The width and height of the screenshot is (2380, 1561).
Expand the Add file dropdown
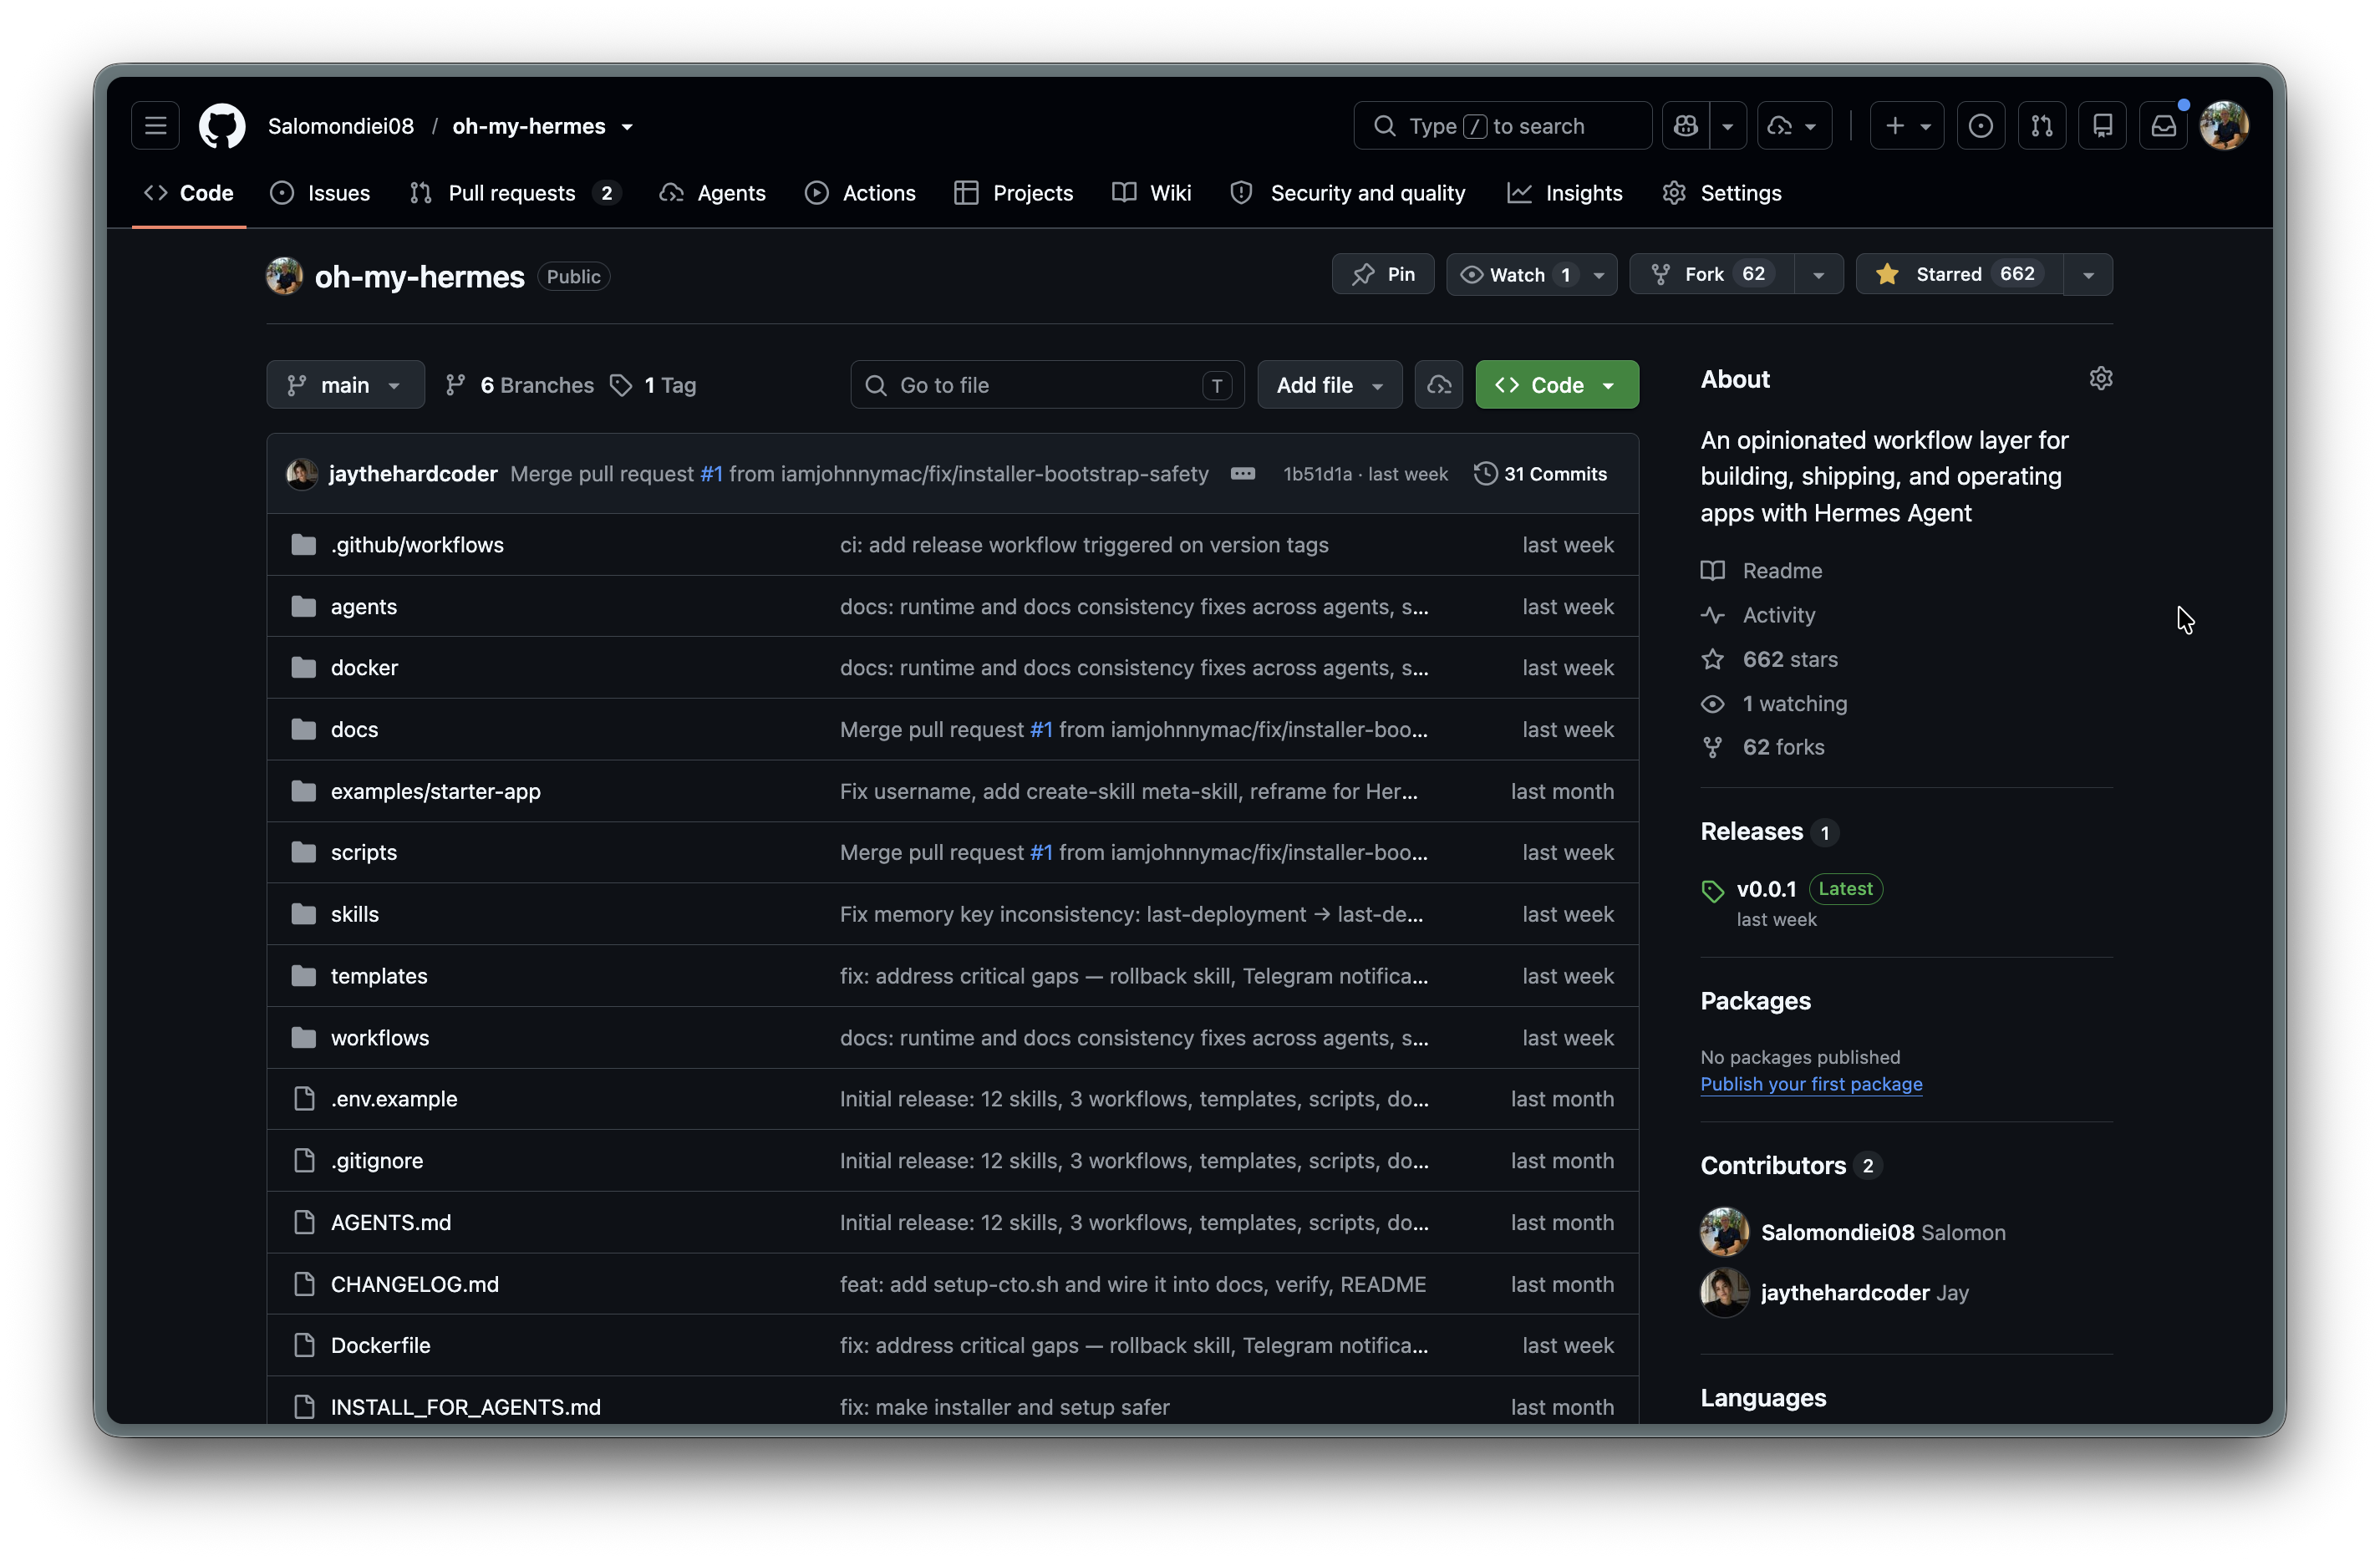click(x=1330, y=385)
